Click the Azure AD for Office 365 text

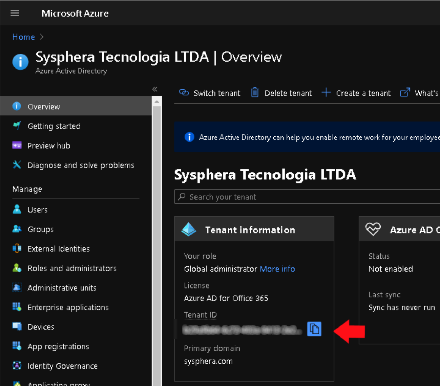[x=226, y=298]
